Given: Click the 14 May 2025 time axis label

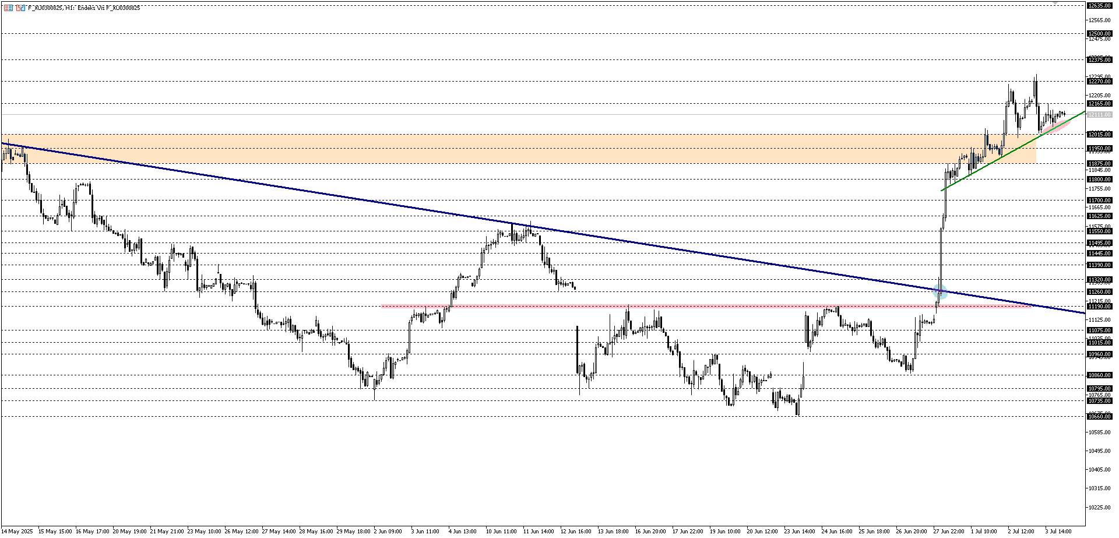Looking at the screenshot, I should point(17,532).
